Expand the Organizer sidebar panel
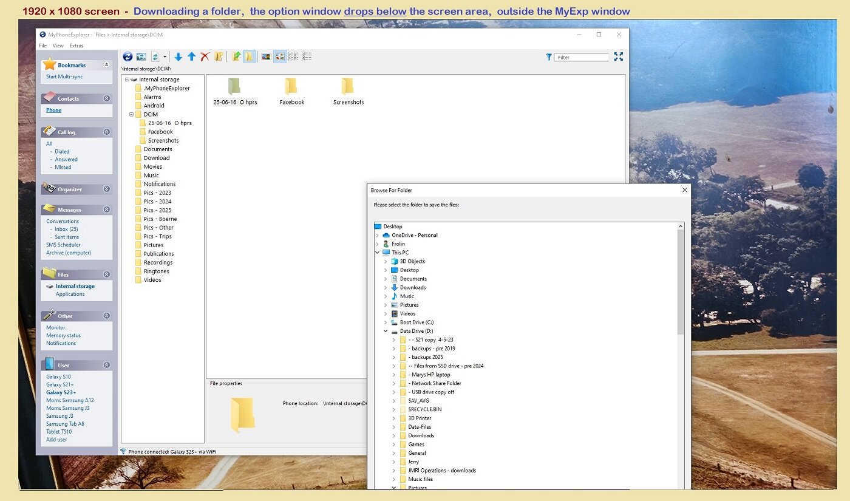The image size is (850, 501). pyautogui.click(x=107, y=189)
